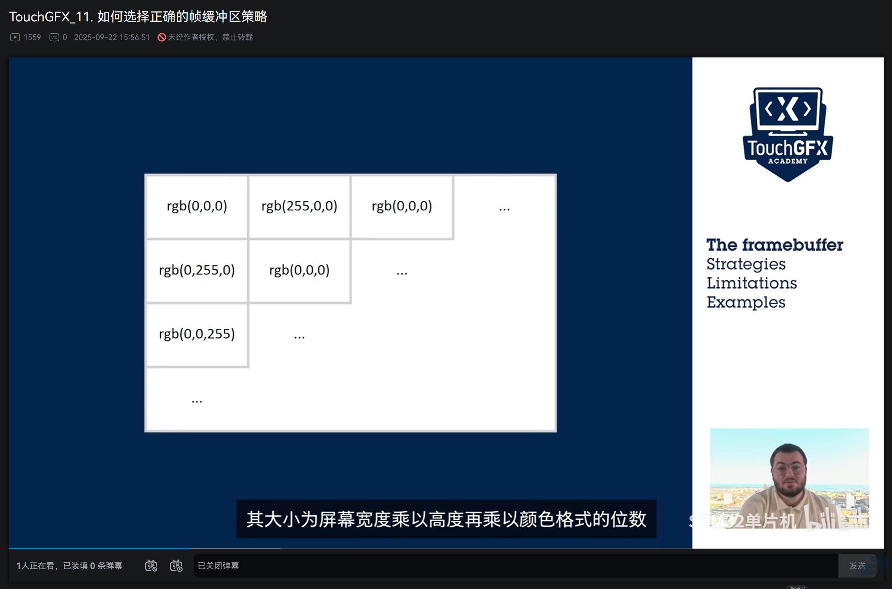The width and height of the screenshot is (892, 589).
Task: Click the "The framebuffer" heading text
Action: 774,245
